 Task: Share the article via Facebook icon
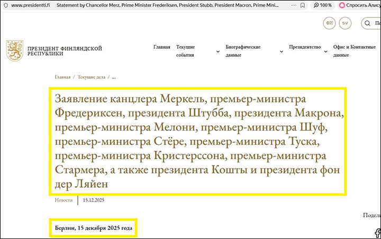click(x=377, y=233)
